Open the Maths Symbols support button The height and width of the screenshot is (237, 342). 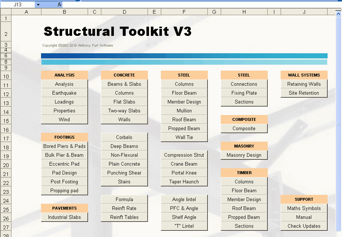tap(304, 209)
